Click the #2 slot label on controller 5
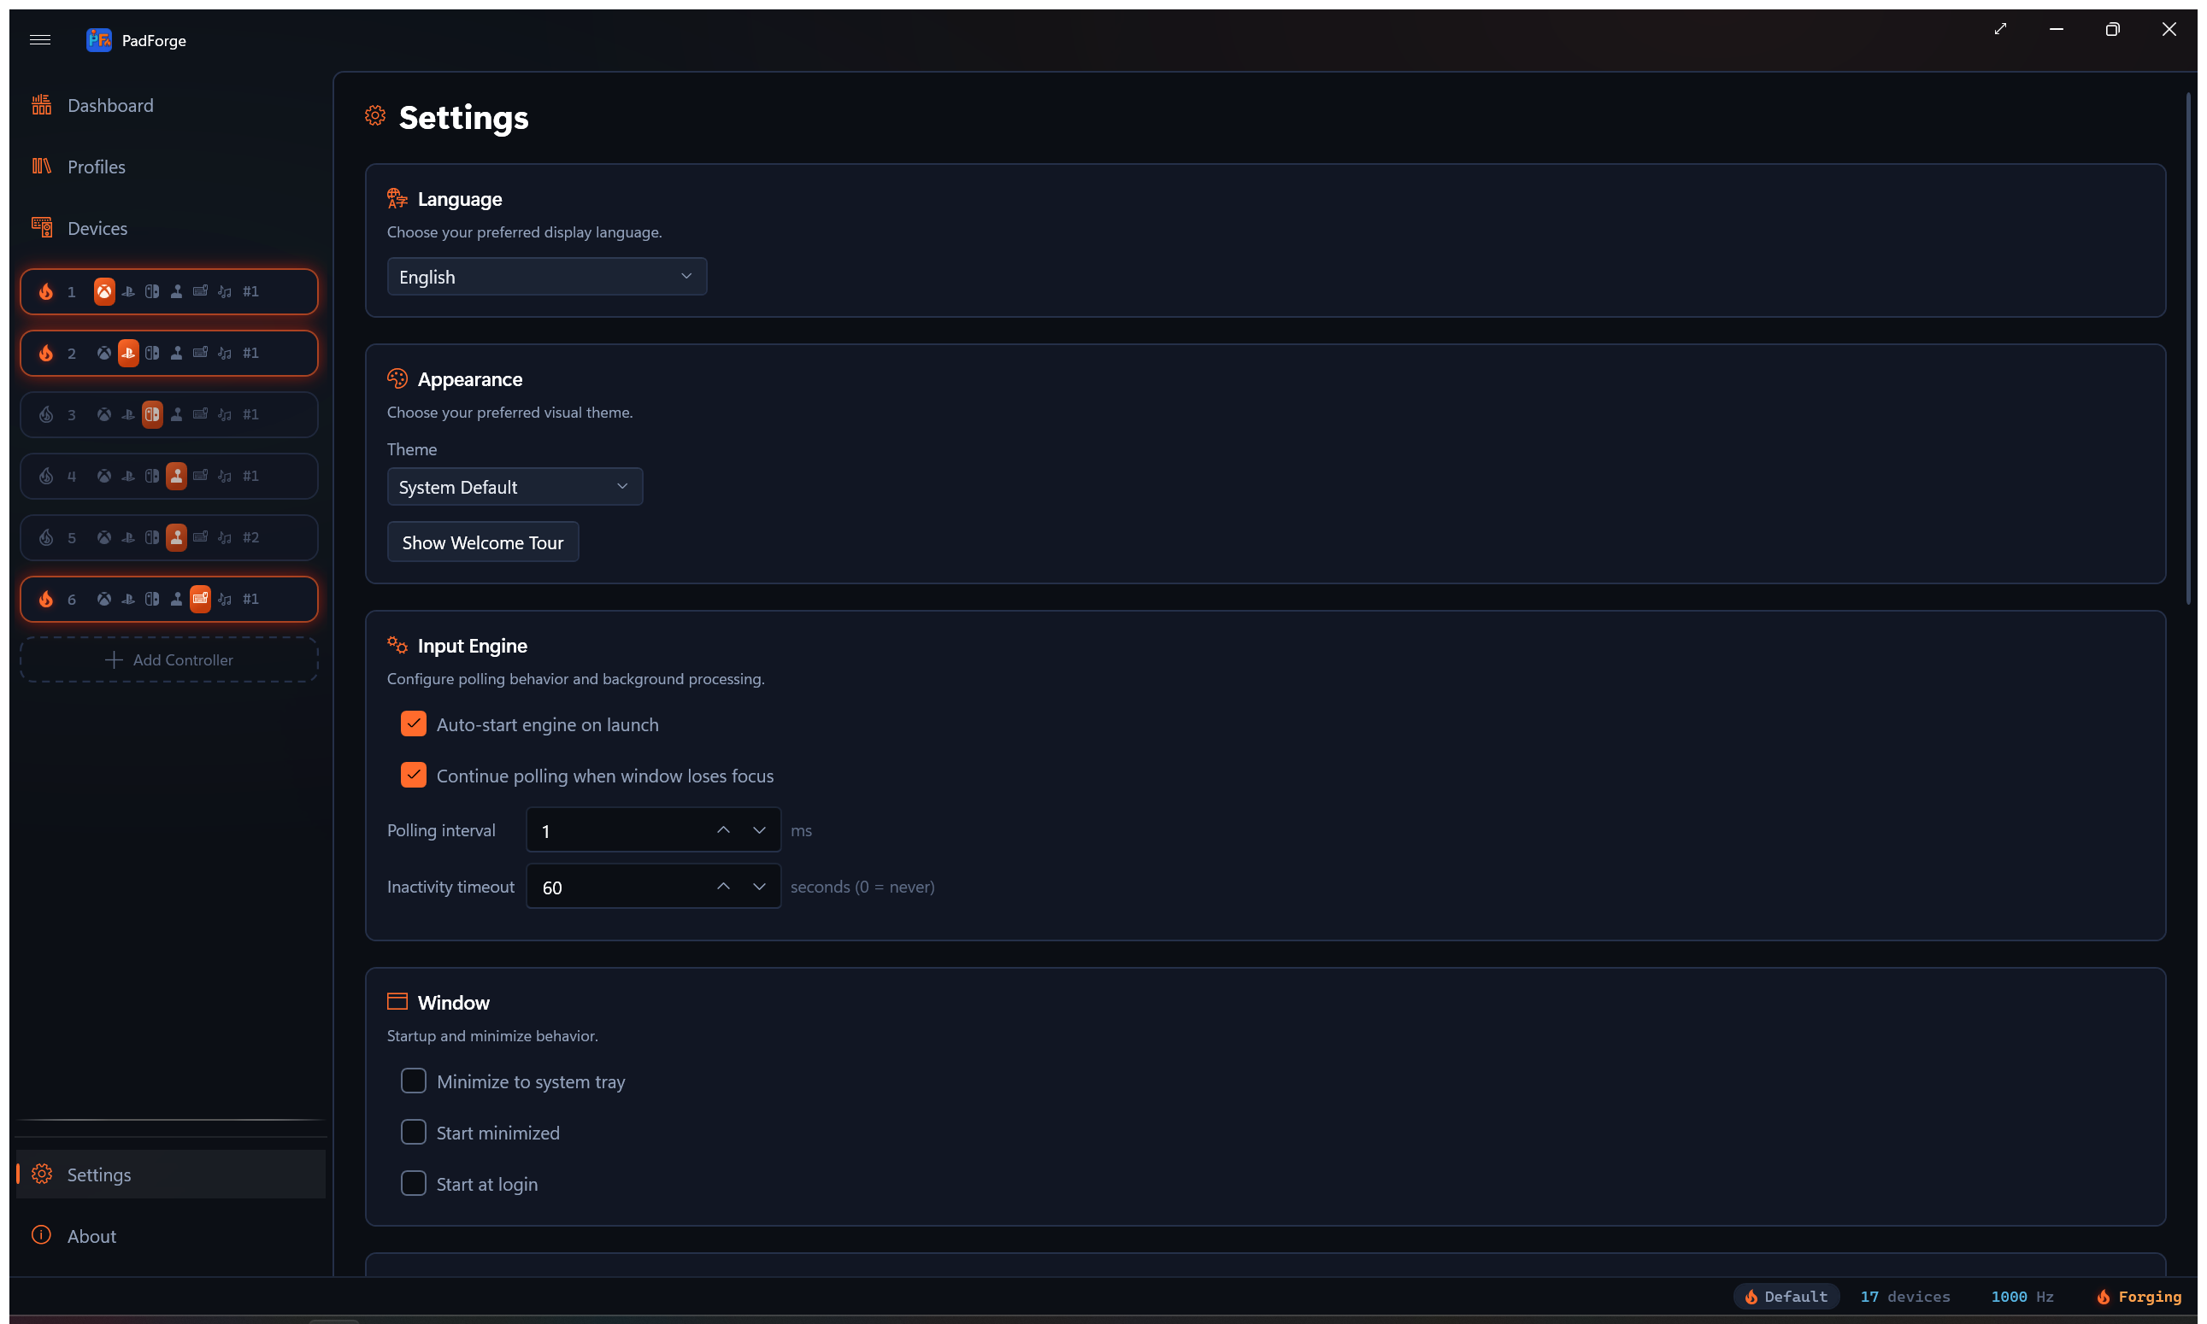 pos(251,538)
